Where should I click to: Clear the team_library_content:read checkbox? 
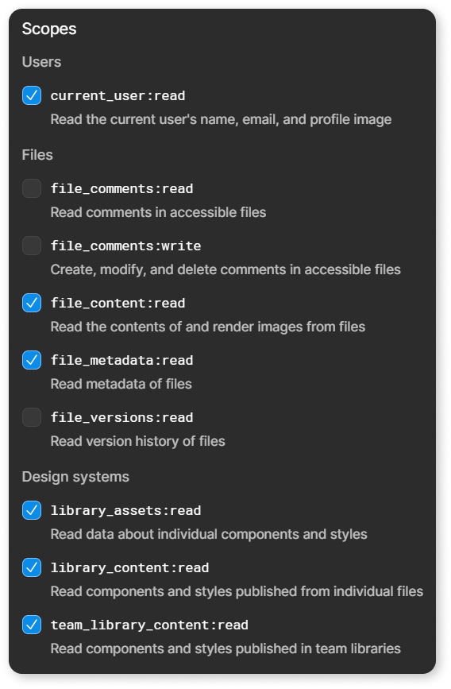pyautogui.click(x=32, y=625)
